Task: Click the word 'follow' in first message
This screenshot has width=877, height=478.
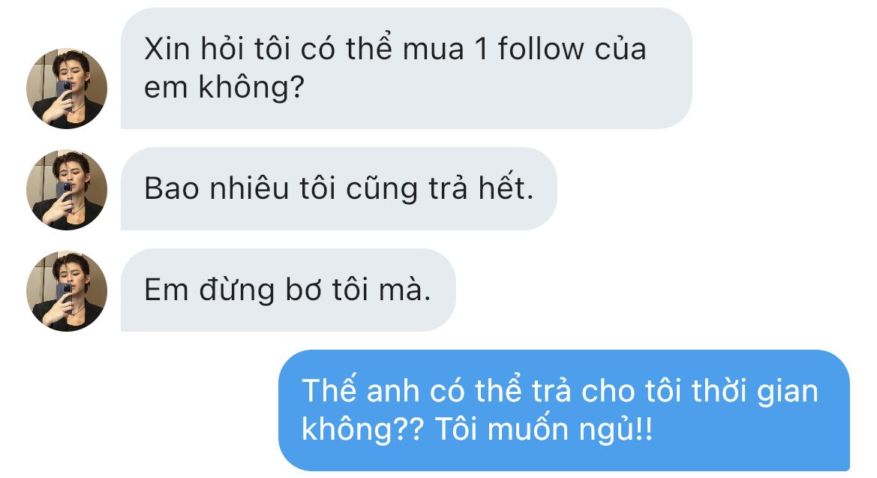Action: tap(542, 49)
